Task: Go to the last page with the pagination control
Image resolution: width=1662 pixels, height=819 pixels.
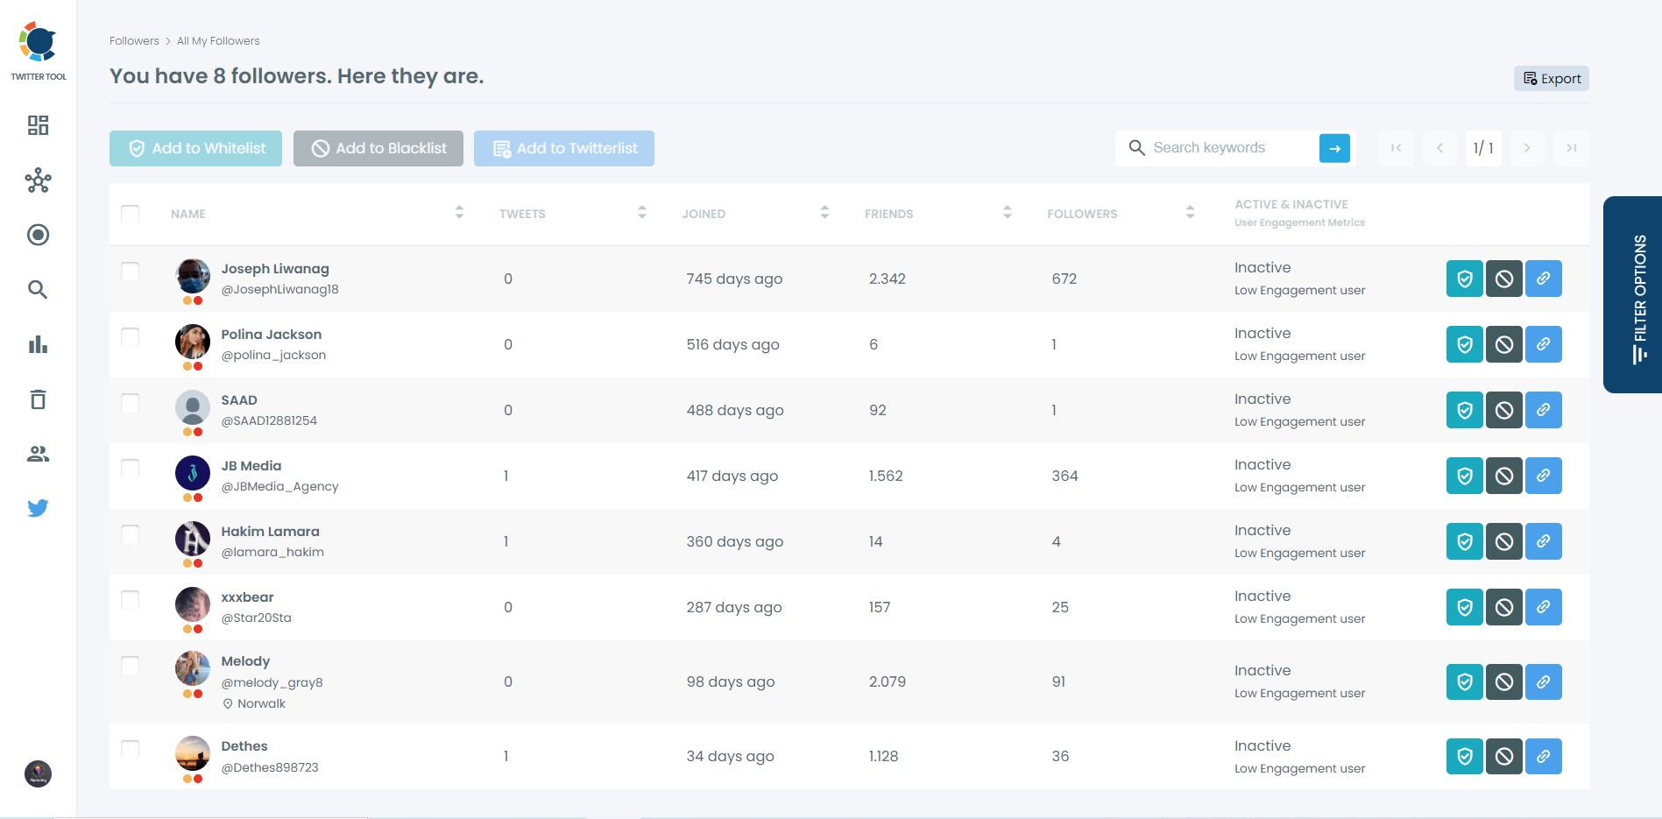Action: (x=1571, y=148)
